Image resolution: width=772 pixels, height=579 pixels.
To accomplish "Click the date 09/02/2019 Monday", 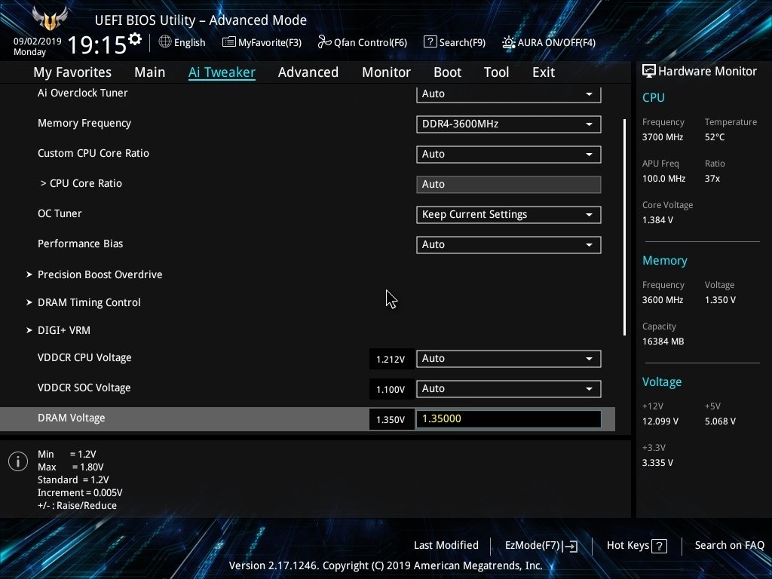I will pyautogui.click(x=38, y=47).
